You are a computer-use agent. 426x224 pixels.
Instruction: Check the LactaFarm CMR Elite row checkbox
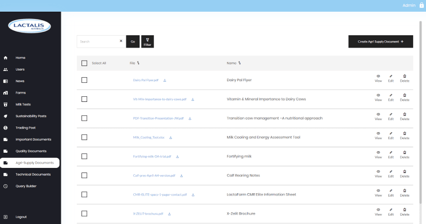coord(84,194)
